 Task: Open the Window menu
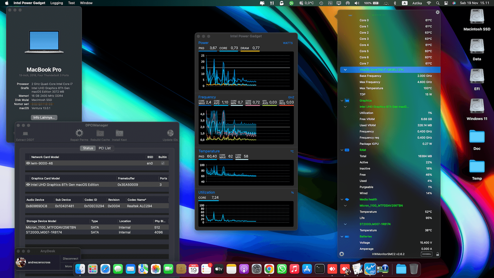86,3
